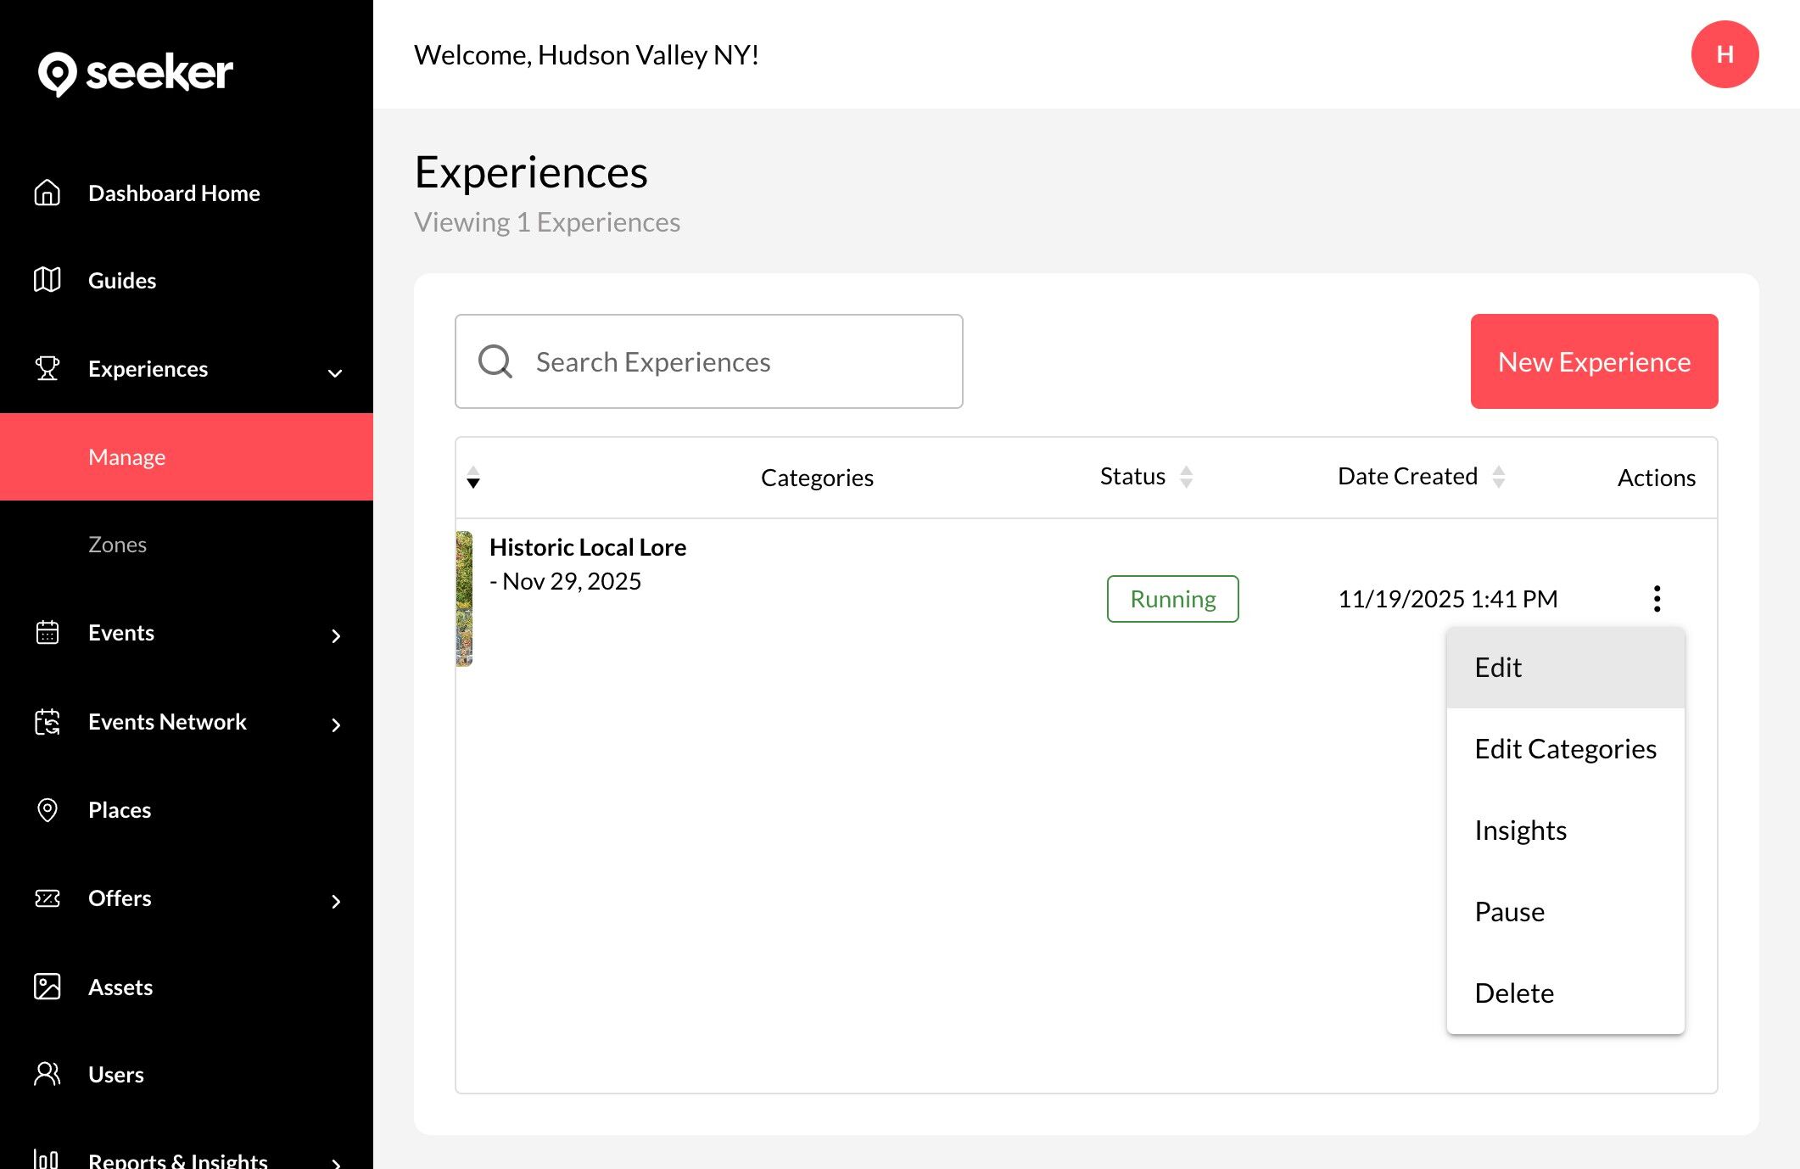Click the Historic Local Lore thumbnail

pyautogui.click(x=464, y=599)
